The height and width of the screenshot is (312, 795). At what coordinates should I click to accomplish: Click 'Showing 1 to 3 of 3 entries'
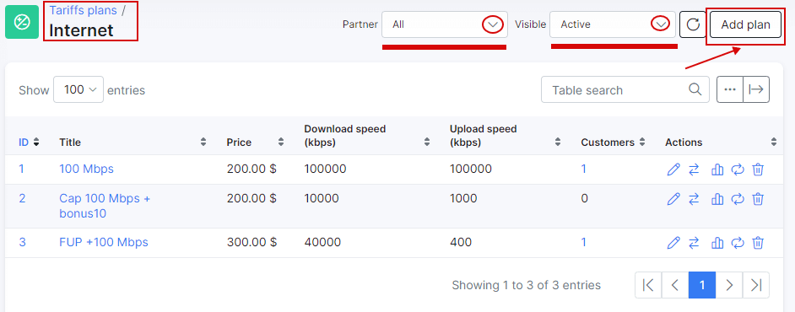point(527,285)
